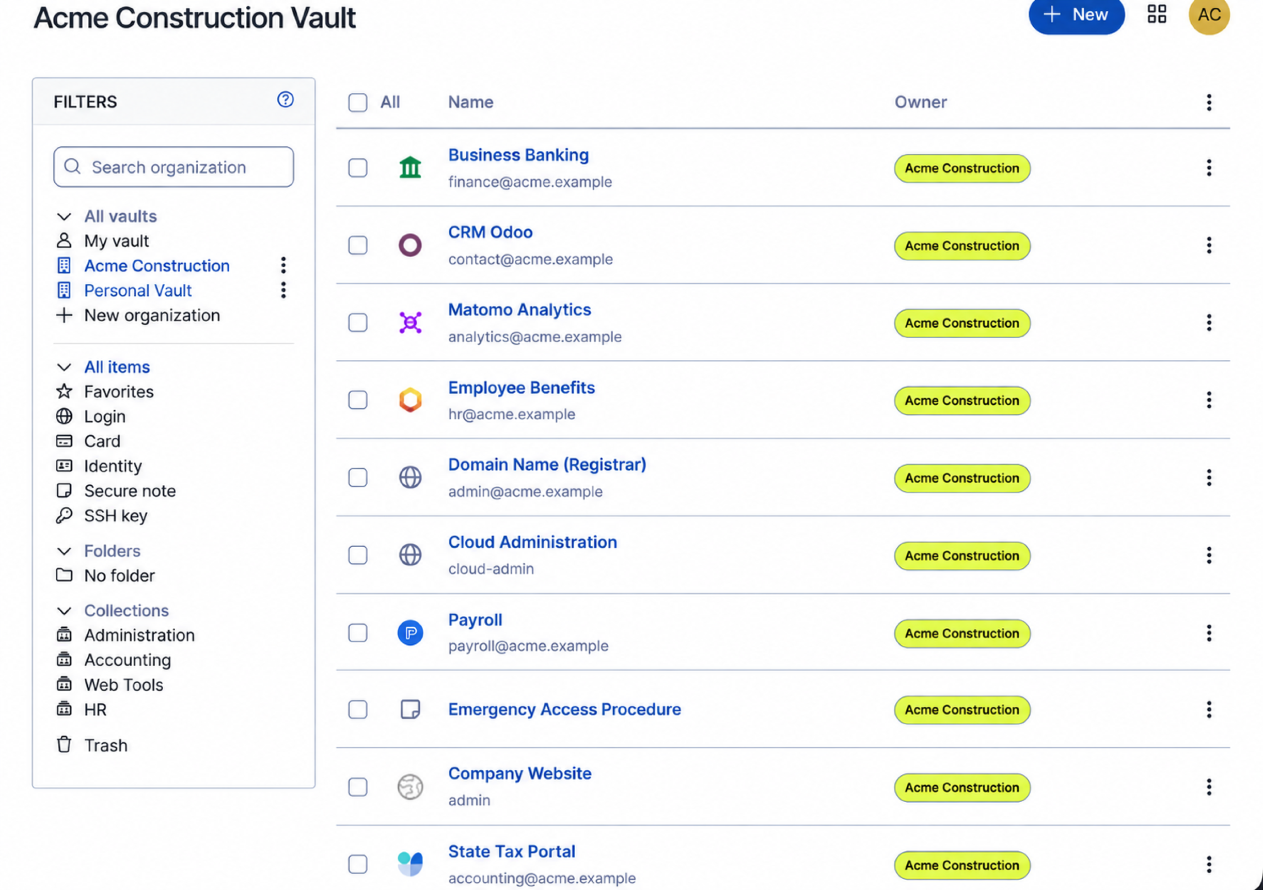The width and height of the screenshot is (1263, 890).
Task: Select the HR collection
Action: tap(95, 710)
